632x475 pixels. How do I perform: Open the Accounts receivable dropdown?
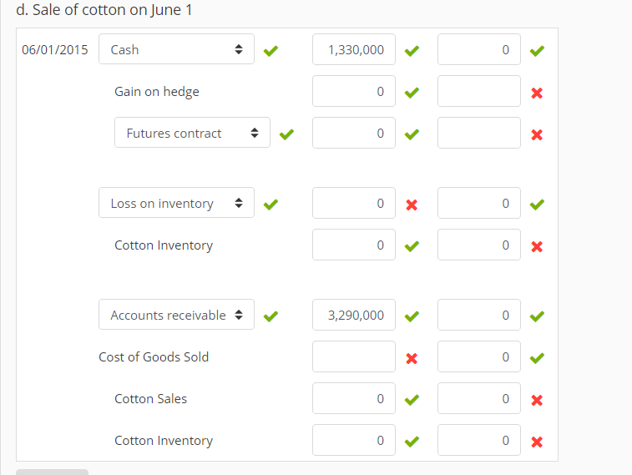tap(176, 315)
